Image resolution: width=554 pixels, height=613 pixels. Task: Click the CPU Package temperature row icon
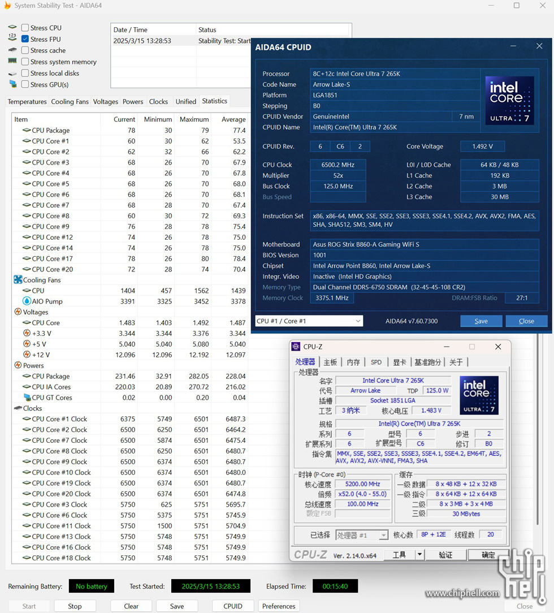pos(27,130)
